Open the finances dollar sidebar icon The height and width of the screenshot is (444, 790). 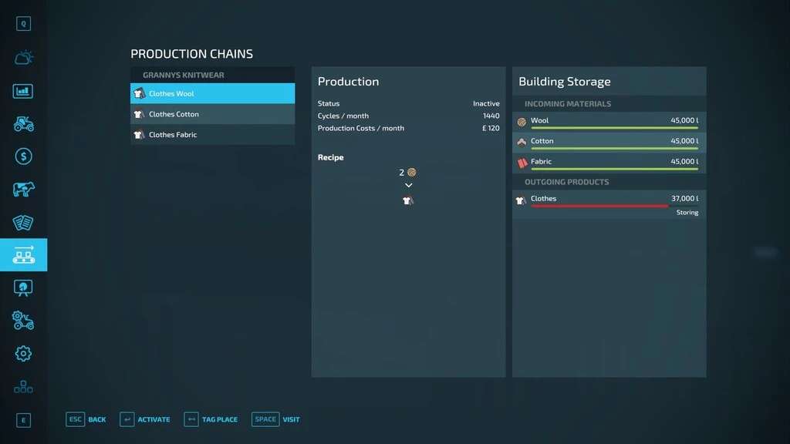pyautogui.click(x=23, y=156)
